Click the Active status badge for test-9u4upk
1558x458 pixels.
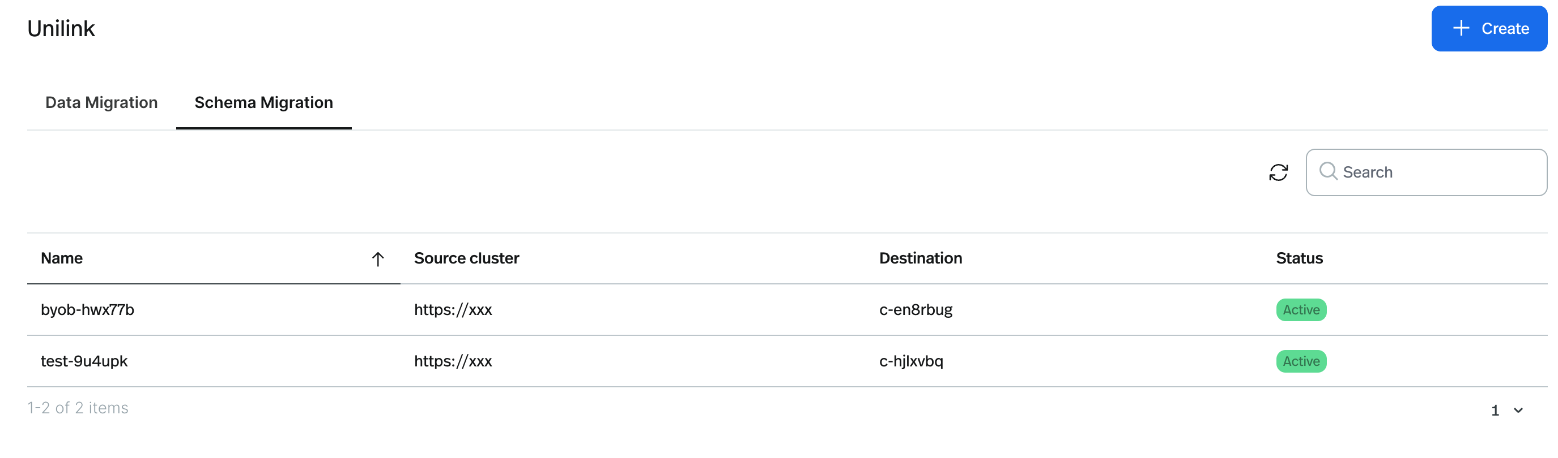(1301, 361)
